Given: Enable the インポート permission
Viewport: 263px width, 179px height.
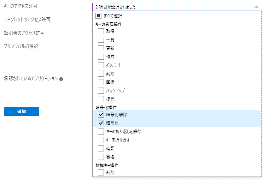Looking at the screenshot, I should point(101,65).
